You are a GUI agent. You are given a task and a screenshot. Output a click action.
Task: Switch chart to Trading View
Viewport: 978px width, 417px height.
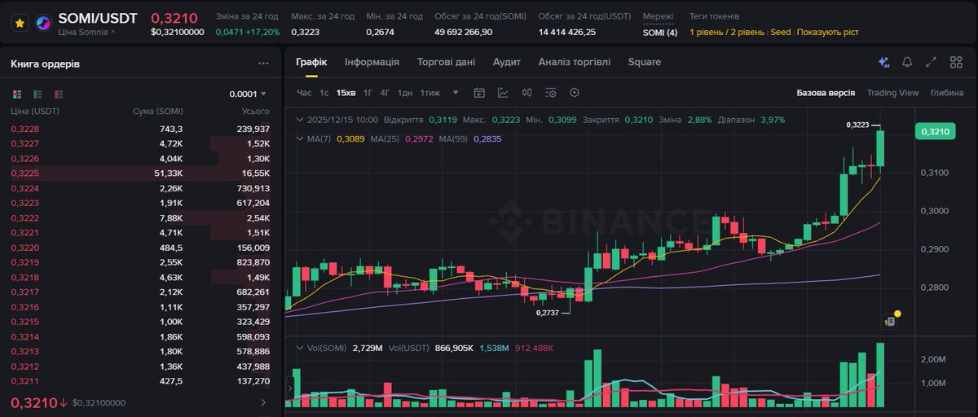click(x=892, y=93)
